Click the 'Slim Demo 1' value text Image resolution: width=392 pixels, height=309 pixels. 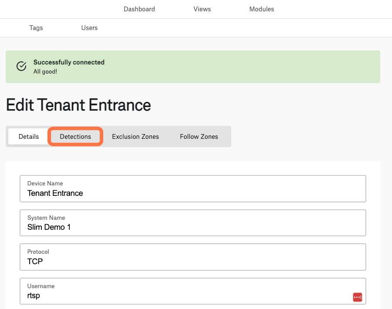pos(49,227)
